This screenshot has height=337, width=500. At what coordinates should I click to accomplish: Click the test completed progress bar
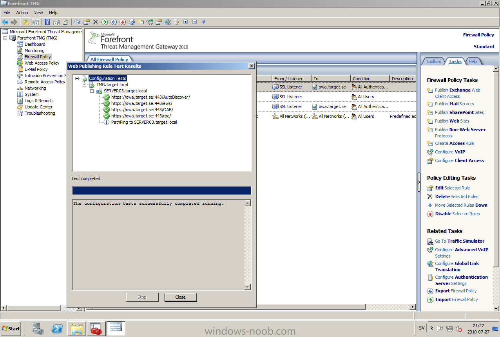tap(161, 191)
